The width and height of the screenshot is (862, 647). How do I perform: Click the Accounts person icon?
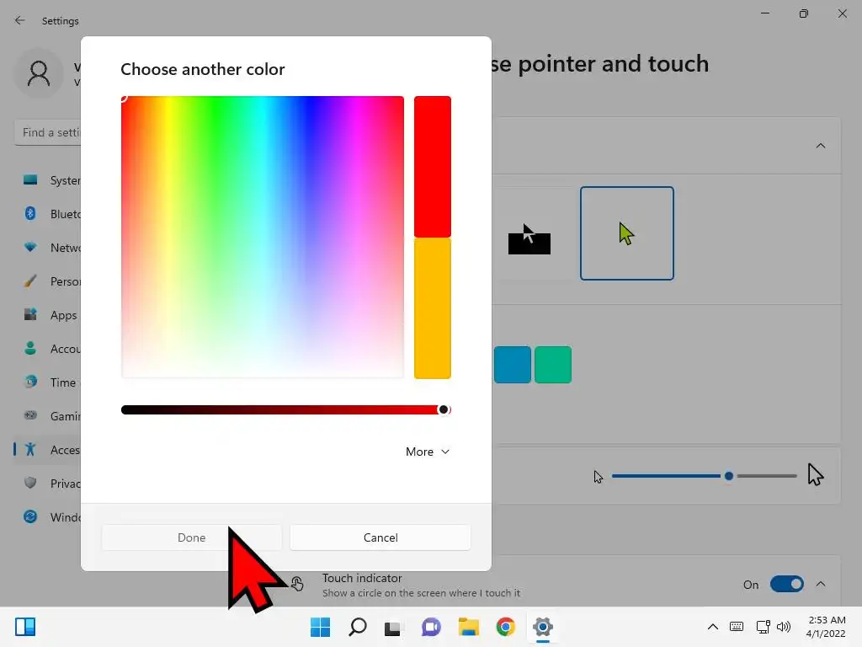click(x=30, y=348)
